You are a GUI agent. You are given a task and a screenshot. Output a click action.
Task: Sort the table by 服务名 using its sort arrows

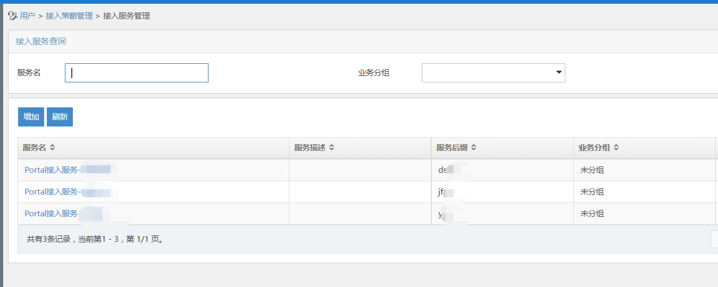[x=52, y=148]
